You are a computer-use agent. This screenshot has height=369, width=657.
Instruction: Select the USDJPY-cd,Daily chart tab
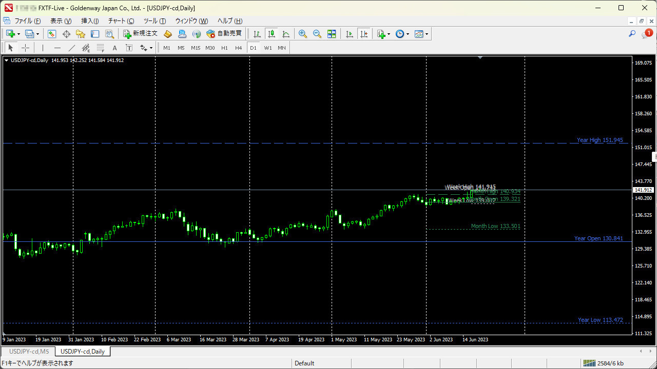83,352
